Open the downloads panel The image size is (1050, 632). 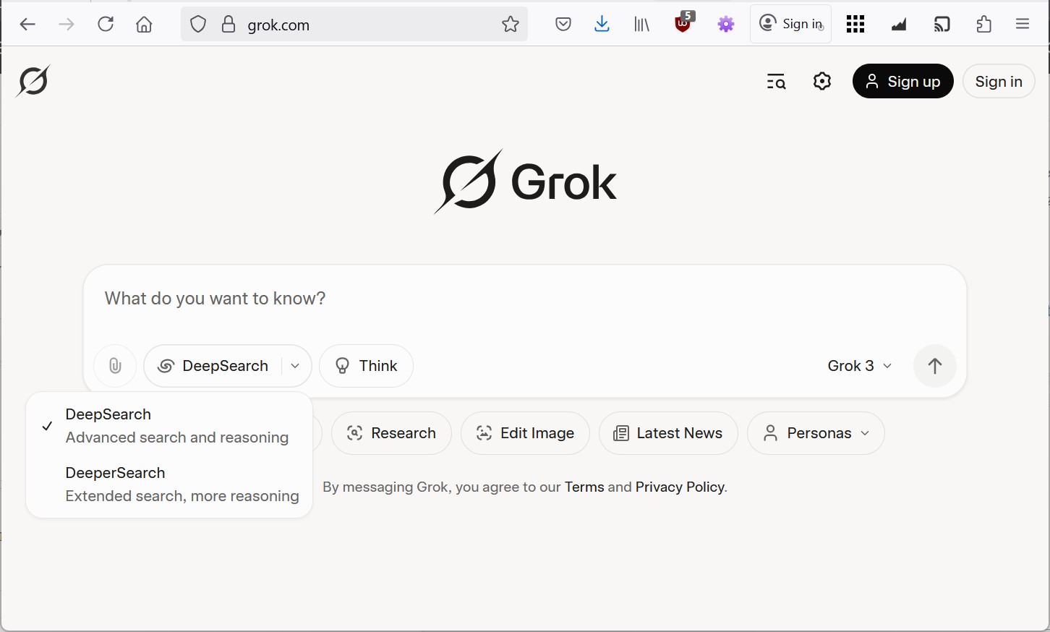(602, 25)
